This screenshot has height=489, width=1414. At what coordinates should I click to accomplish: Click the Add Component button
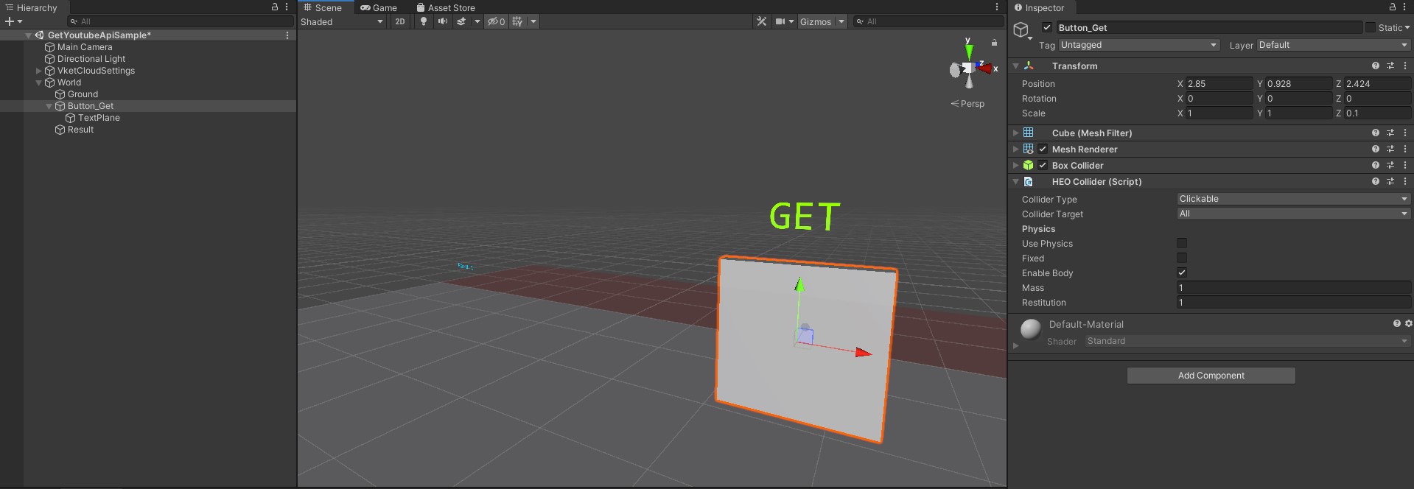coord(1211,376)
